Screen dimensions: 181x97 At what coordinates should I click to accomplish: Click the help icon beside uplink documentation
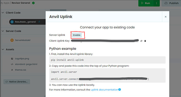[120, 89]
